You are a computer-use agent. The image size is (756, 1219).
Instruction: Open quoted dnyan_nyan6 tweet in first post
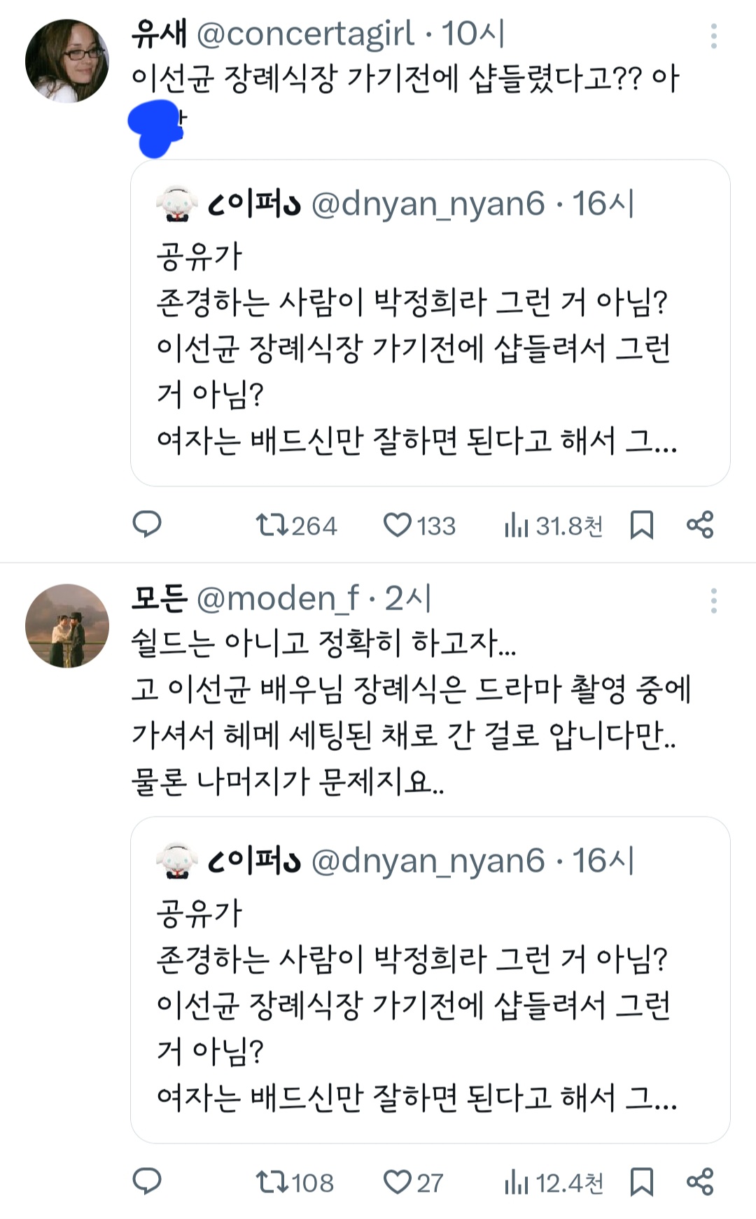(430, 323)
